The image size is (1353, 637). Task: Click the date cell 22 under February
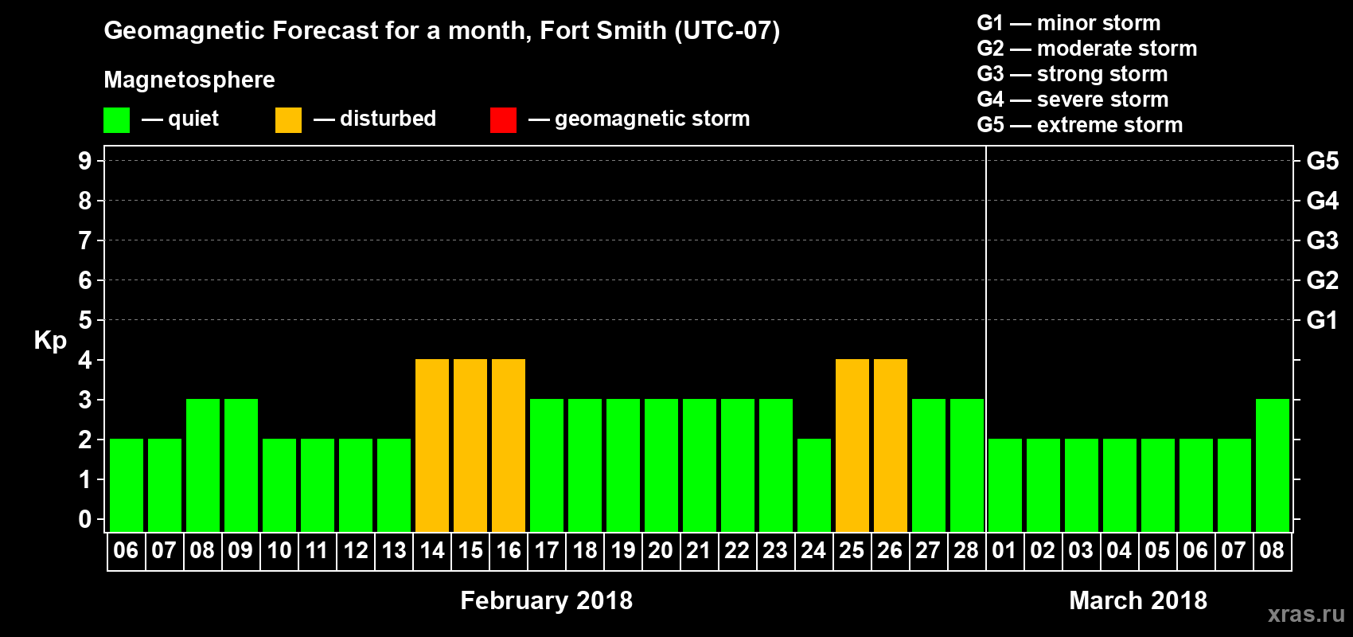click(738, 551)
